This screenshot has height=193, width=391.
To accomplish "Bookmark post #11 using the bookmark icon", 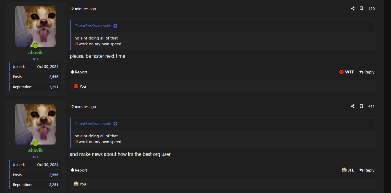I will click(361, 107).
